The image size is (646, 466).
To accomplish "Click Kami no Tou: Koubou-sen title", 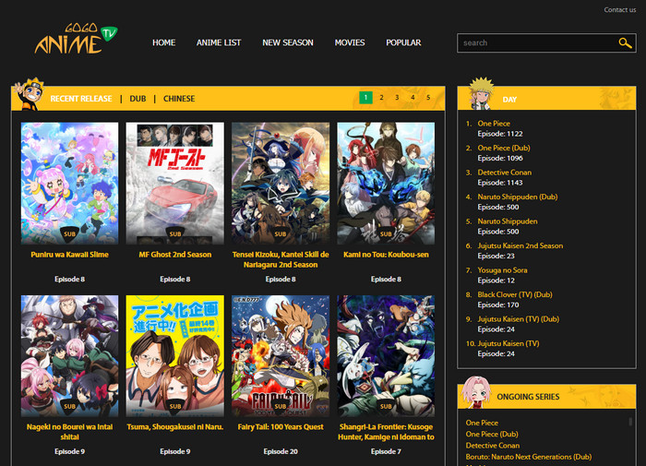I will coord(386,255).
